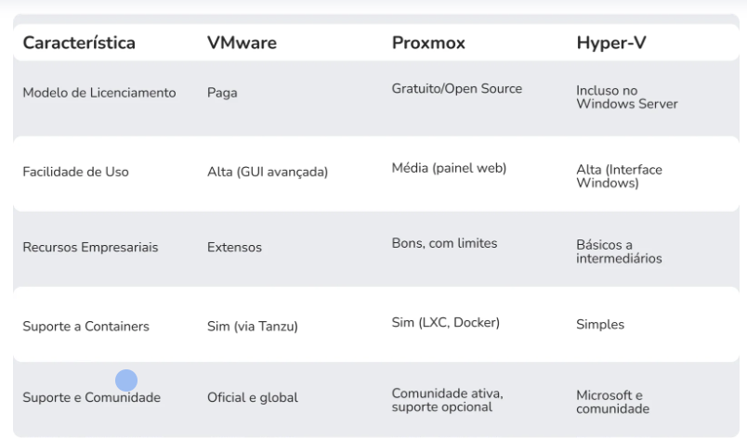Select the VMware column header

(240, 43)
